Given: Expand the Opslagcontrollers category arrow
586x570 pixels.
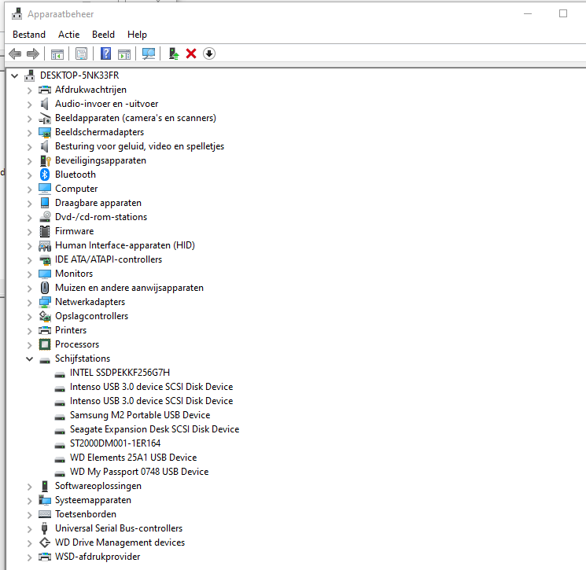Looking at the screenshot, I should tap(30, 316).
